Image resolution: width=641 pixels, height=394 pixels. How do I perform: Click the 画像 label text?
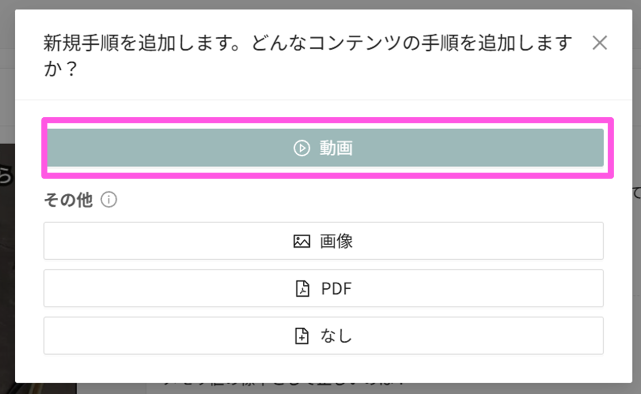336,241
